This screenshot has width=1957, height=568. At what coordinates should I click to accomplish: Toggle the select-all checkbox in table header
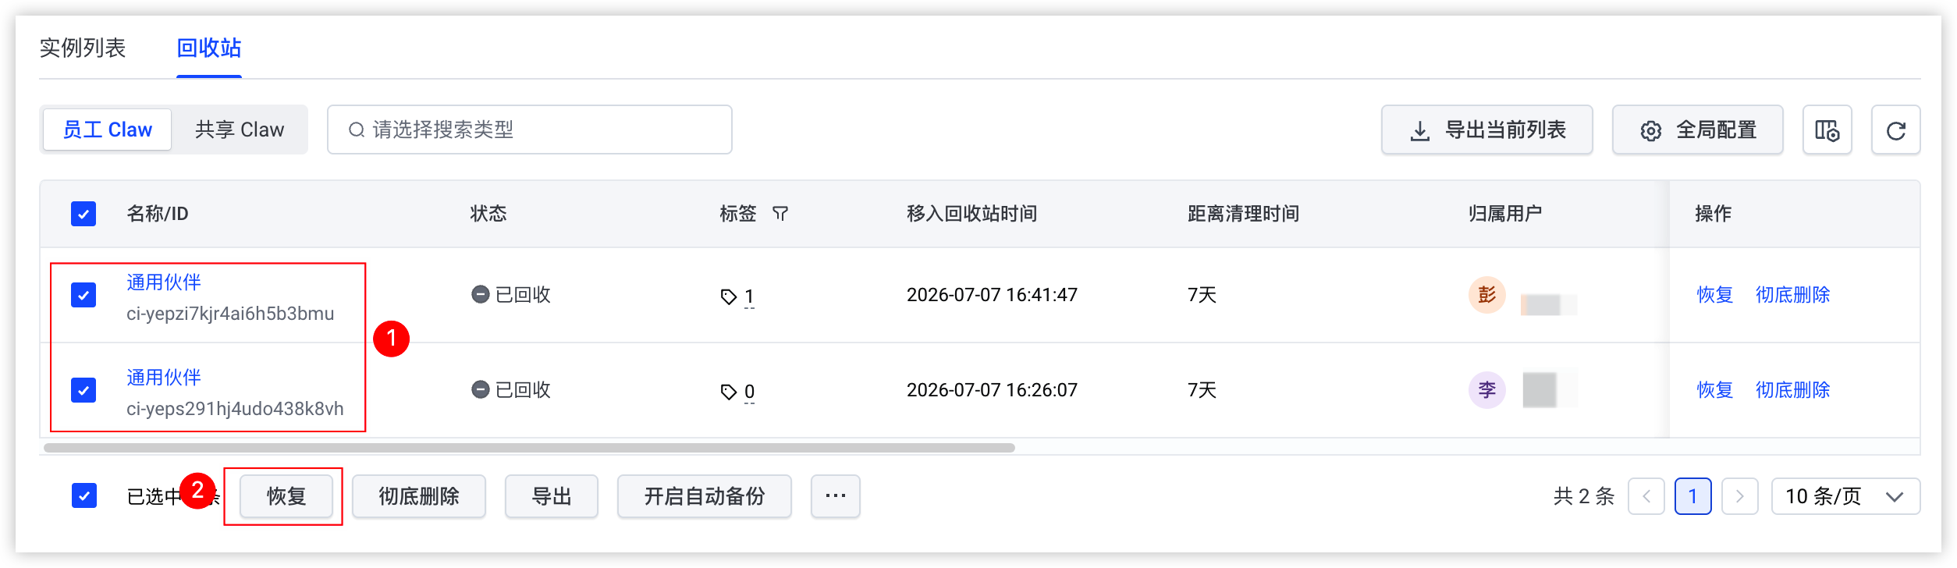(83, 214)
